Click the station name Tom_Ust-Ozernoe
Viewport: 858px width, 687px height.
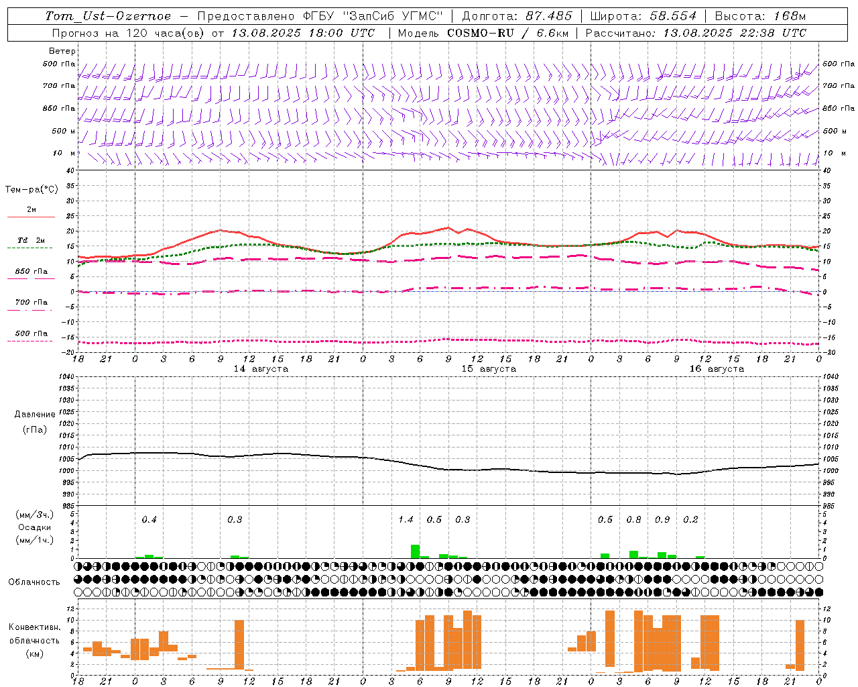pyautogui.click(x=108, y=16)
